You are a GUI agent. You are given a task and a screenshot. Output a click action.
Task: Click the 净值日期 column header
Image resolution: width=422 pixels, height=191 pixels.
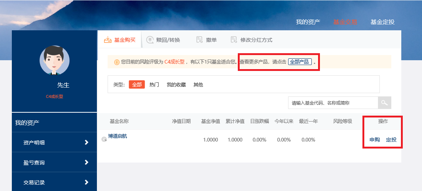[x=181, y=121]
